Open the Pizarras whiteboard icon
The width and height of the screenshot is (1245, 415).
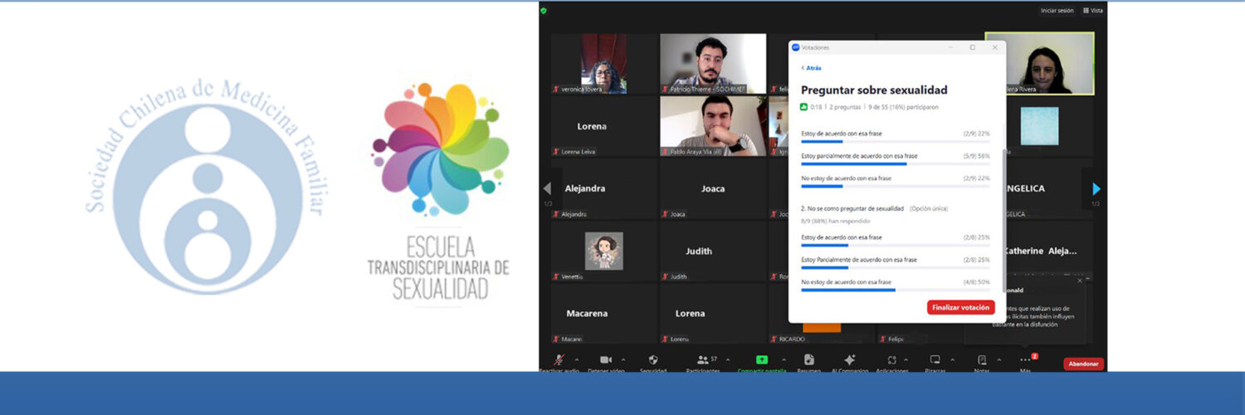click(x=935, y=359)
